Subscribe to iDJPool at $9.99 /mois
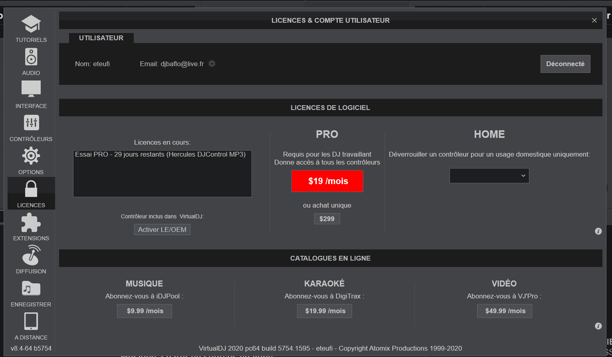612x357 pixels. click(x=145, y=311)
